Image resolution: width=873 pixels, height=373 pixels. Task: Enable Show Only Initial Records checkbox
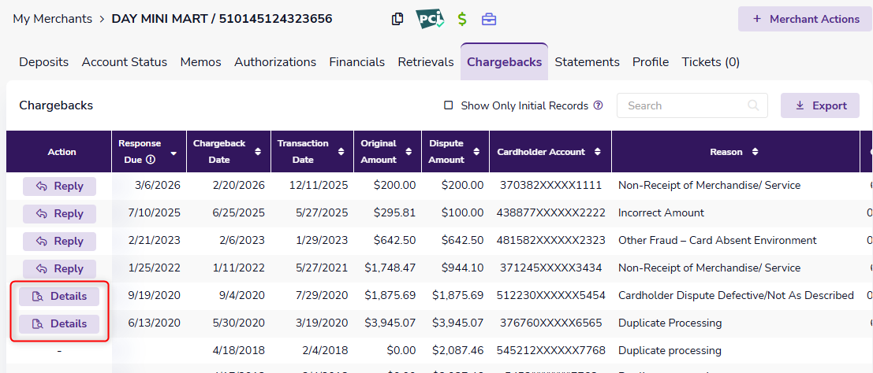pyautogui.click(x=448, y=105)
